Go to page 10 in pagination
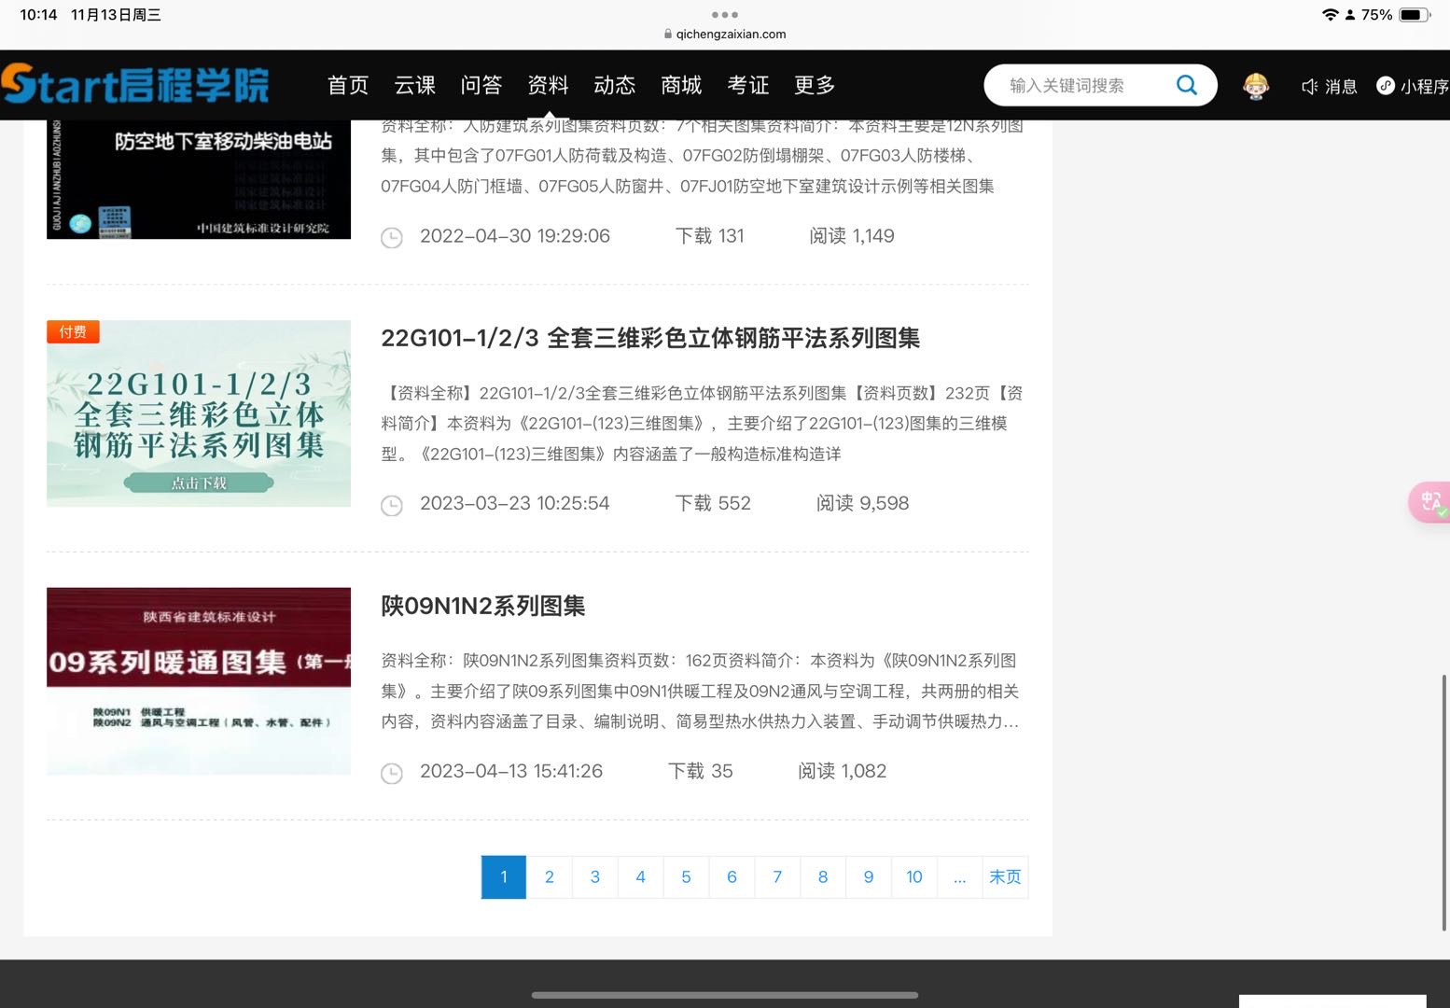The width and height of the screenshot is (1450, 1008). 914,876
